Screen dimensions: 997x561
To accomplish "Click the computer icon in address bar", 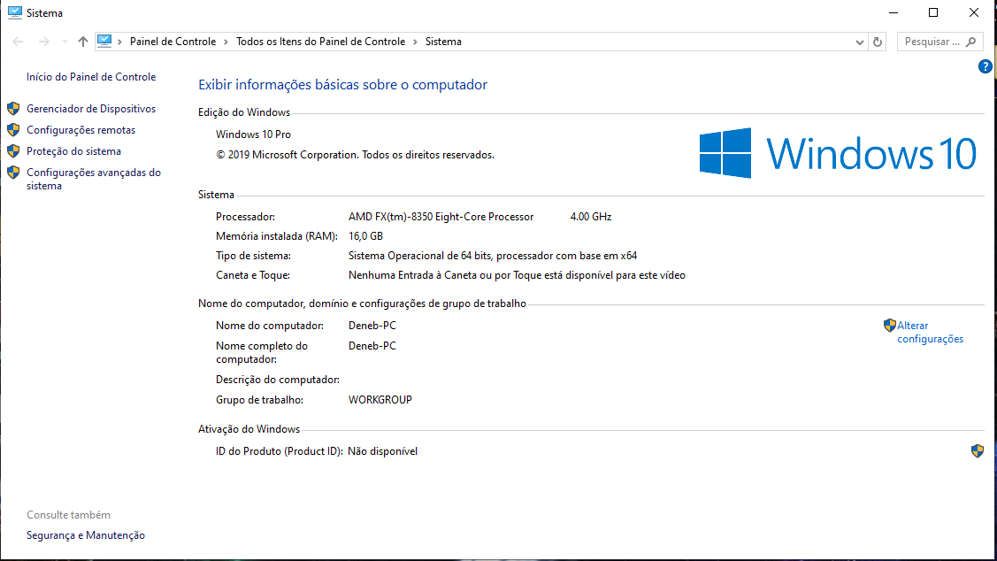I will (x=104, y=42).
